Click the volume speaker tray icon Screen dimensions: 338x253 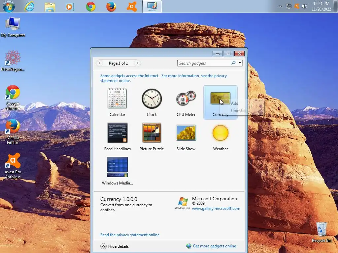[x=305, y=6]
